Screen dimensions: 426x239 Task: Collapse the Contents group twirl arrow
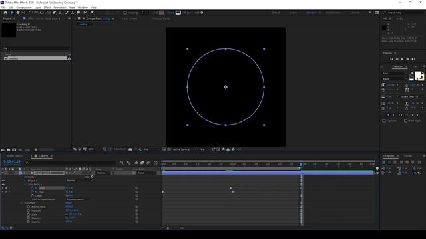tap(22, 177)
